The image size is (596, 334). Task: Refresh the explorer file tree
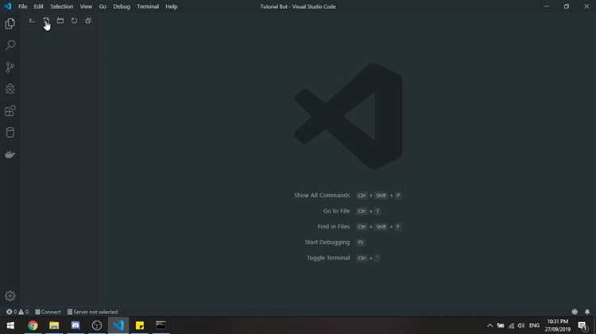click(x=74, y=21)
